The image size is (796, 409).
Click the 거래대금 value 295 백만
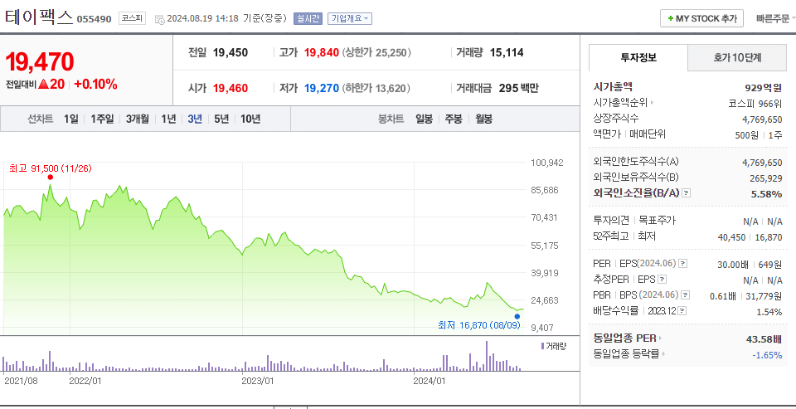tap(519, 89)
